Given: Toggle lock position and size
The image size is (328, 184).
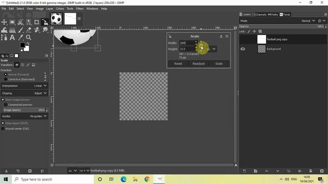Looking at the screenshot, I should (254, 32).
